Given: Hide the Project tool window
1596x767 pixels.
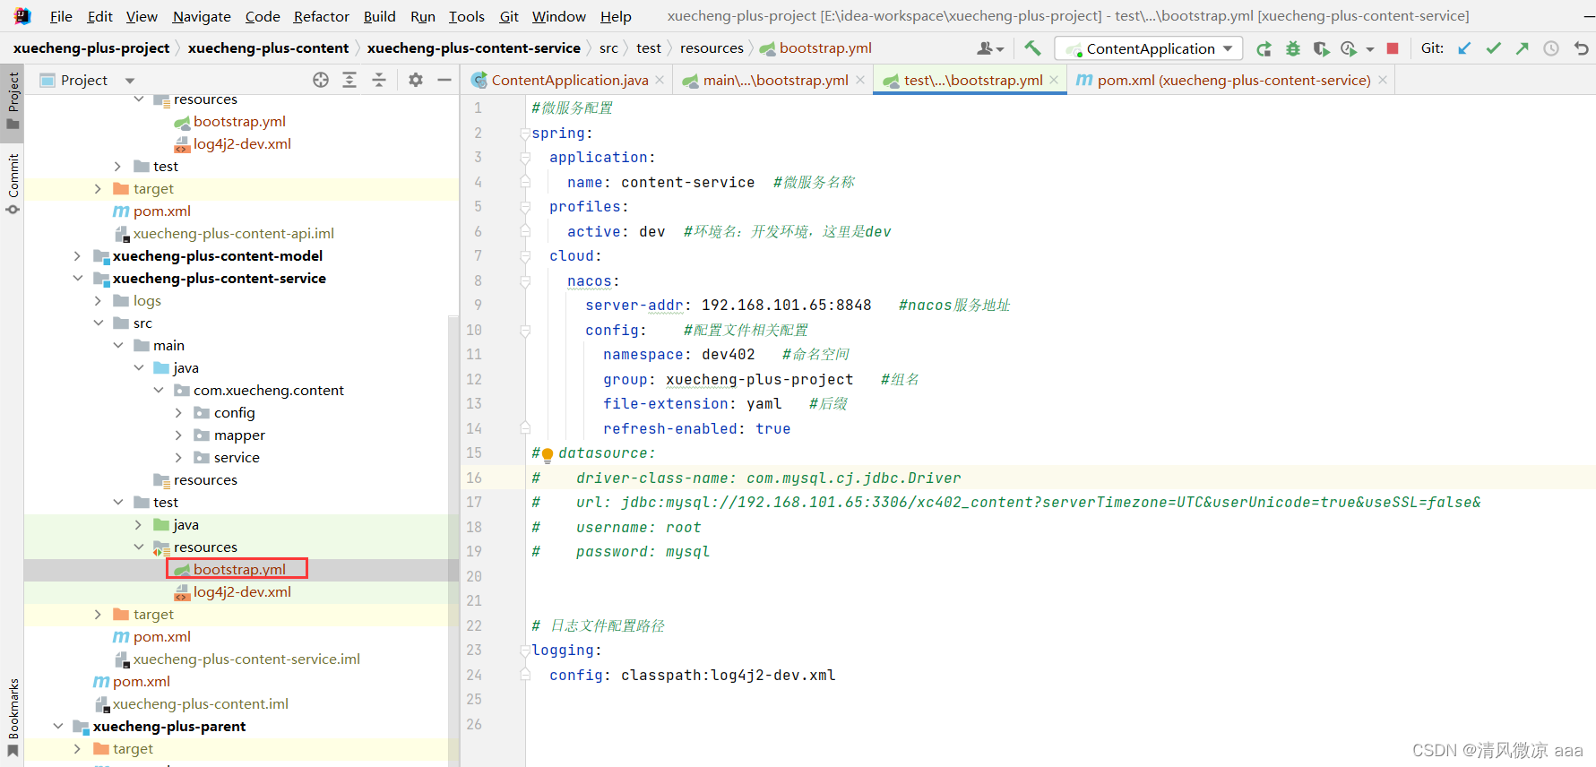Looking at the screenshot, I should pyautogui.click(x=444, y=80).
